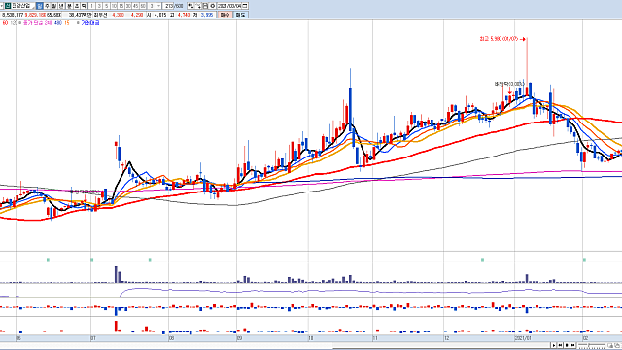Click the blue sell (매도) button
The height and width of the screenshot is (350, 622).
pyautogui.click(x=240, y=15)
